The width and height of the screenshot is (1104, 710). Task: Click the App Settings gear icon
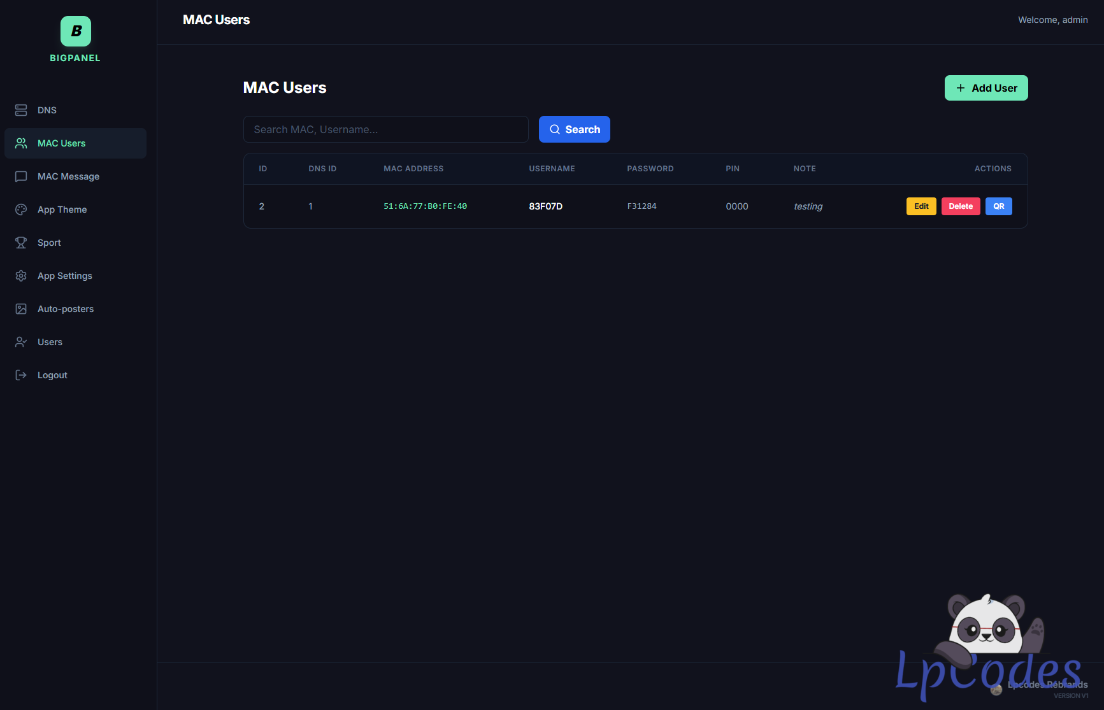(21, 276)
